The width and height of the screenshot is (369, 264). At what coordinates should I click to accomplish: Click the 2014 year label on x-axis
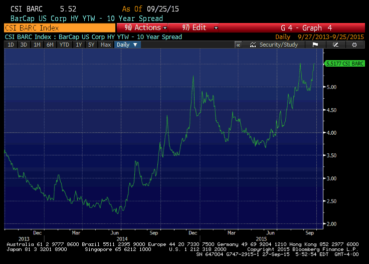[122, 239]
